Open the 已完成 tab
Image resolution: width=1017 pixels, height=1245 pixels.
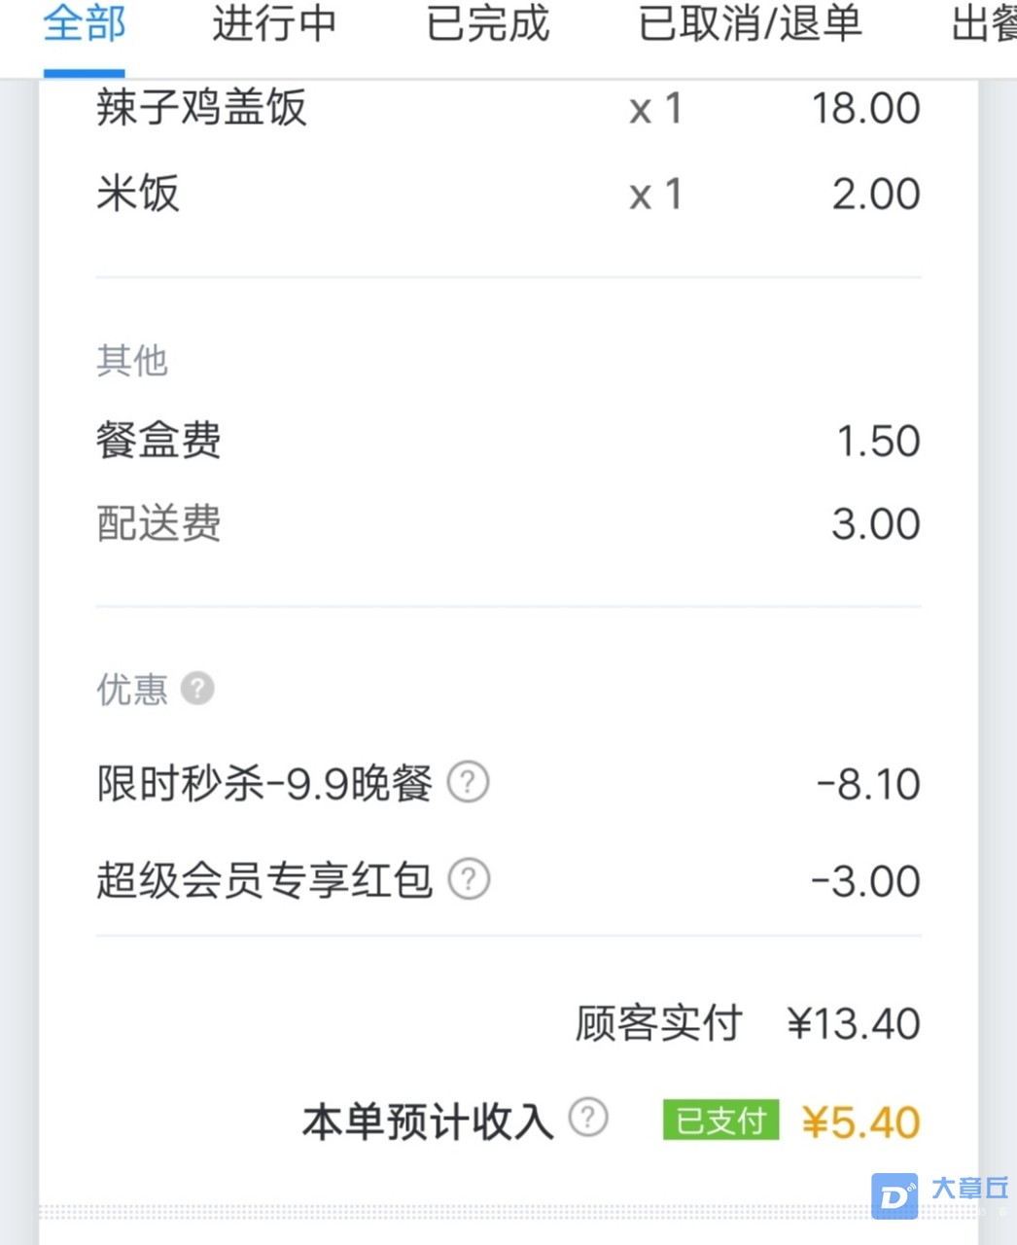(488, 23)
